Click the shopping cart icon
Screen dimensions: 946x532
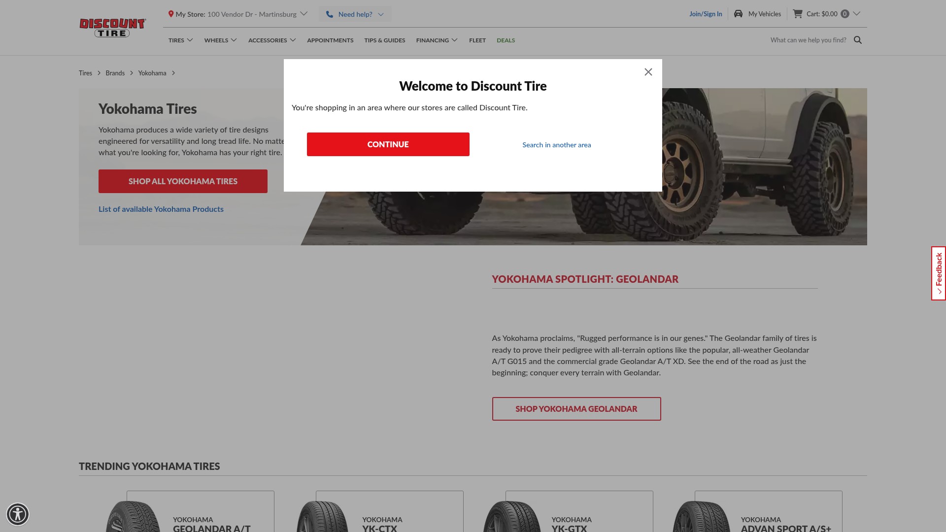[x=798, y=14]
